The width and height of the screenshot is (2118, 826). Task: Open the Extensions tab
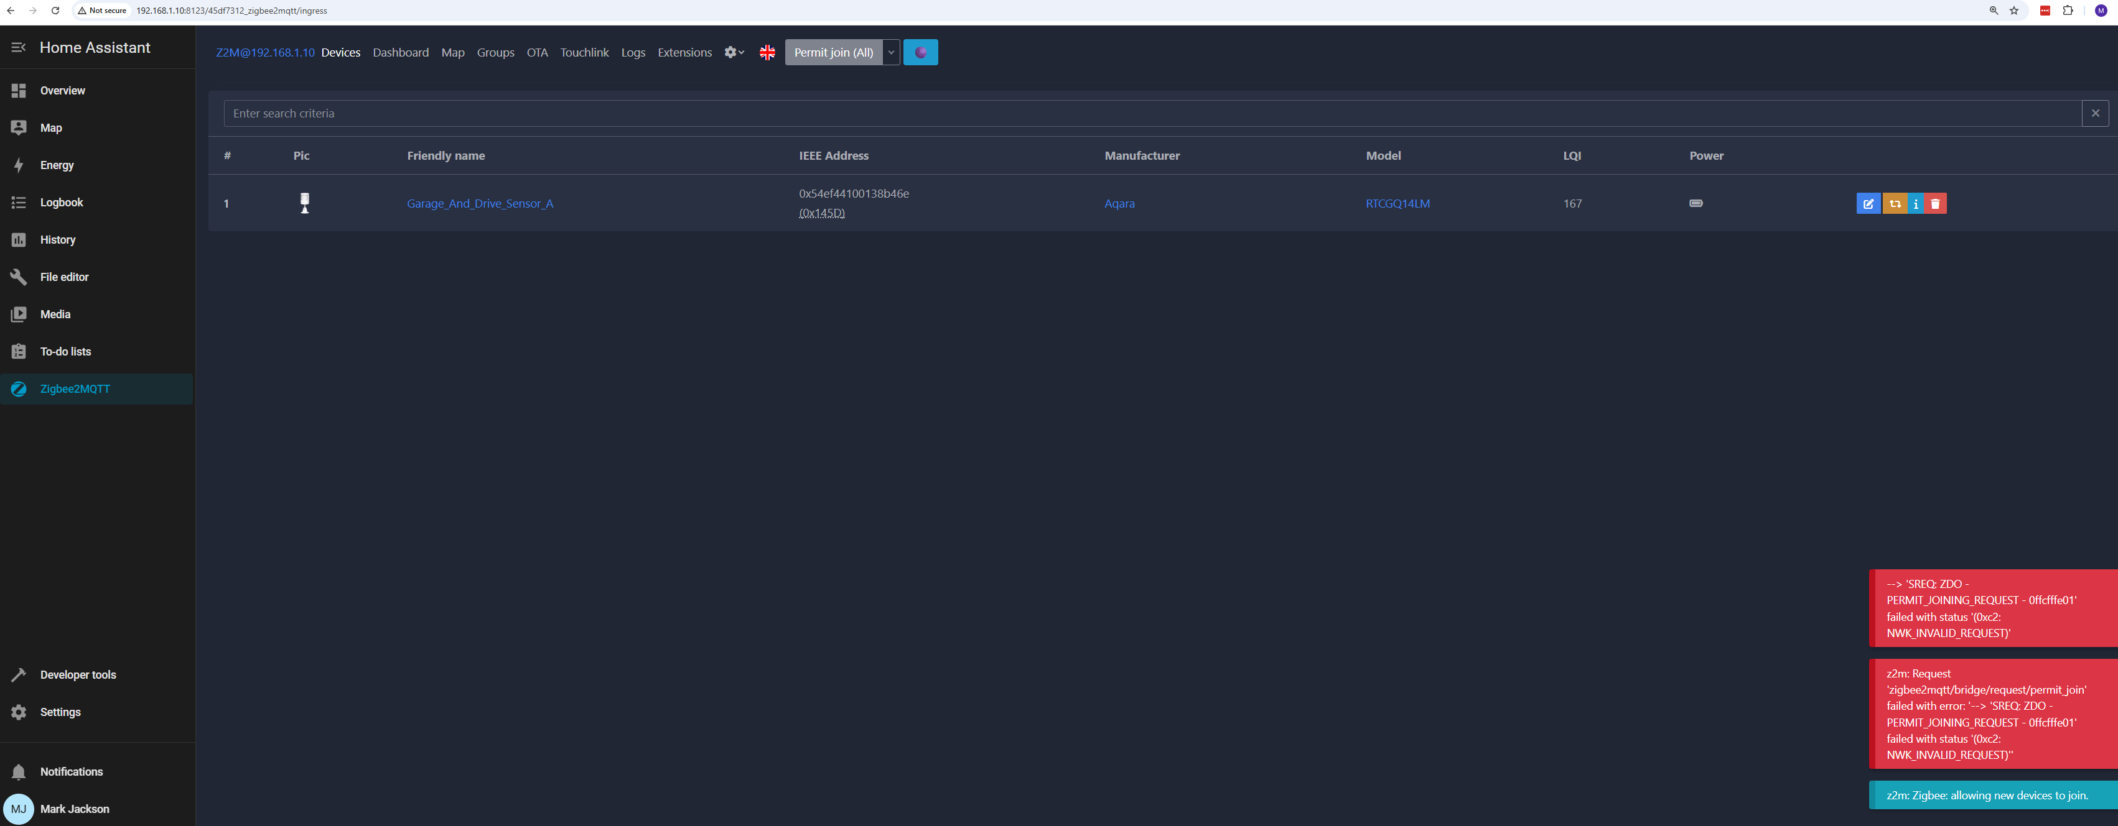coord(685,53)
